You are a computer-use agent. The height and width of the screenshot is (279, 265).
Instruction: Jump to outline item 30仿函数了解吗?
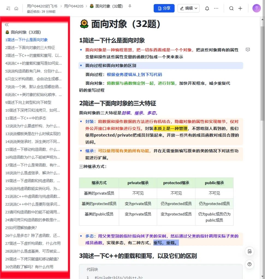[29, 267]
